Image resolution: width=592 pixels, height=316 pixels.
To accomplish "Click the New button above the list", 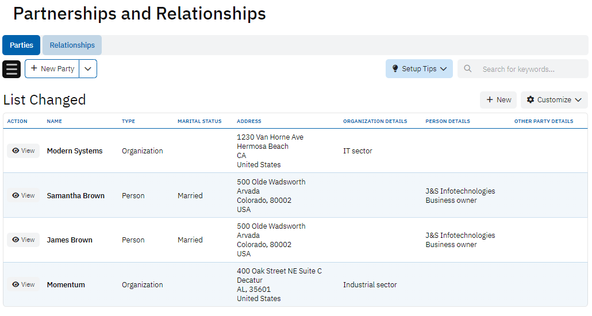I will pyautogui.click(x=498, y=100).
